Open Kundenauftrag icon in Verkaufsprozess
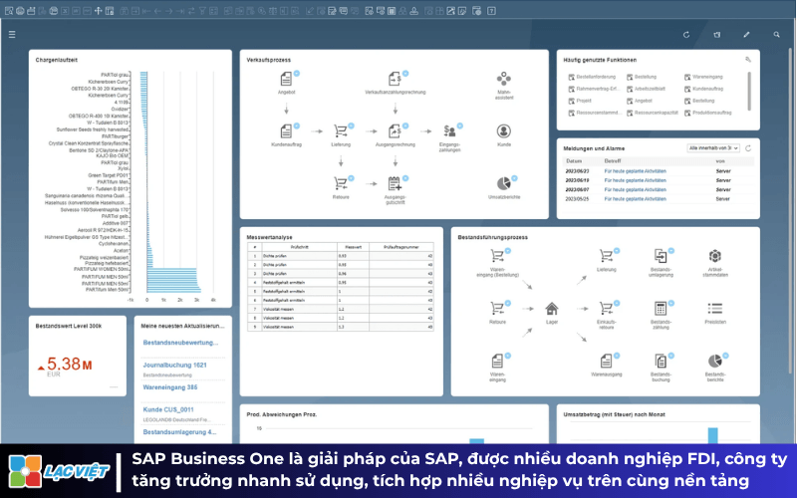 [286, 131]
